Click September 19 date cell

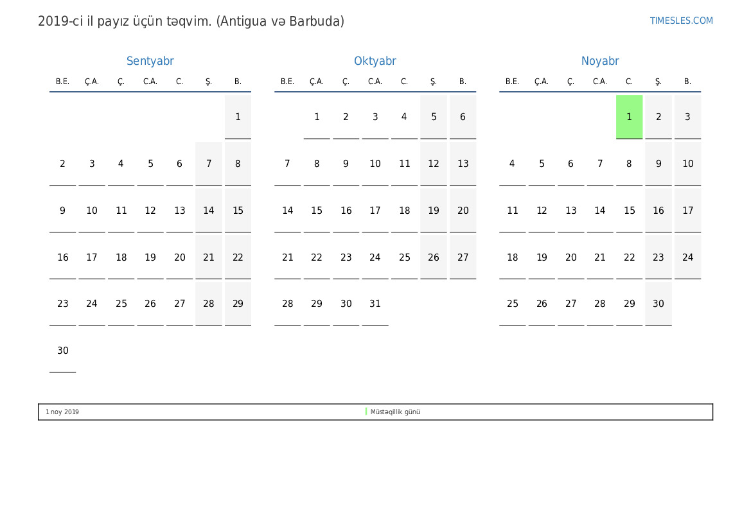pos(150,257)
